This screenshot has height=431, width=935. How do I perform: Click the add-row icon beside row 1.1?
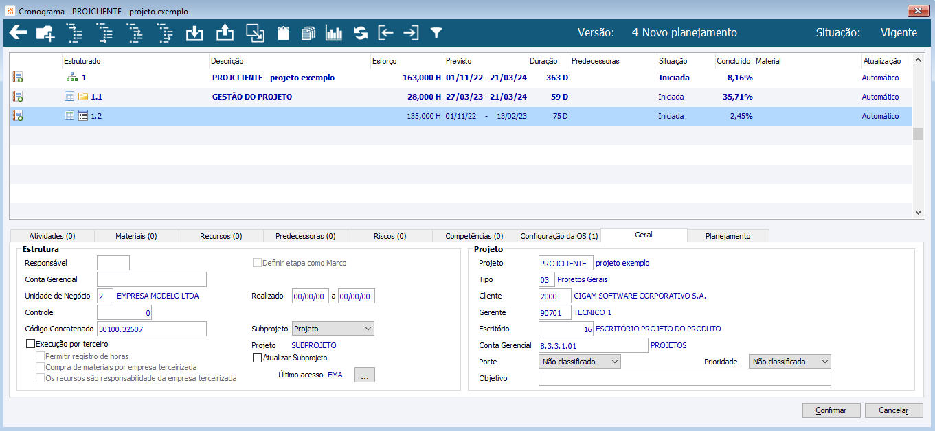(x=18, y=97)
